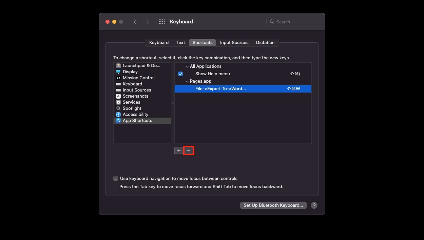Select the Screenshots icon in list
This screenshot has width=424, height=240.
click(x=118, y=96)
